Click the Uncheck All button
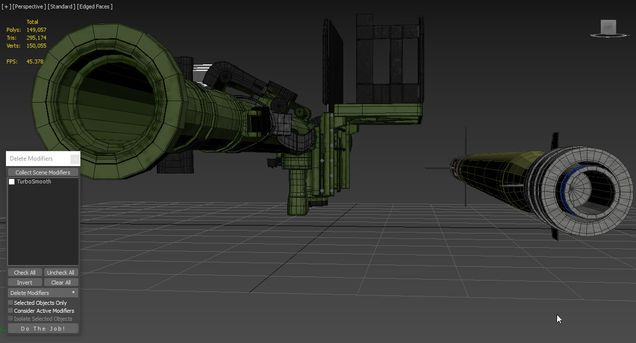Viewport: 636px width, 343px height. [x=61, y=272]
